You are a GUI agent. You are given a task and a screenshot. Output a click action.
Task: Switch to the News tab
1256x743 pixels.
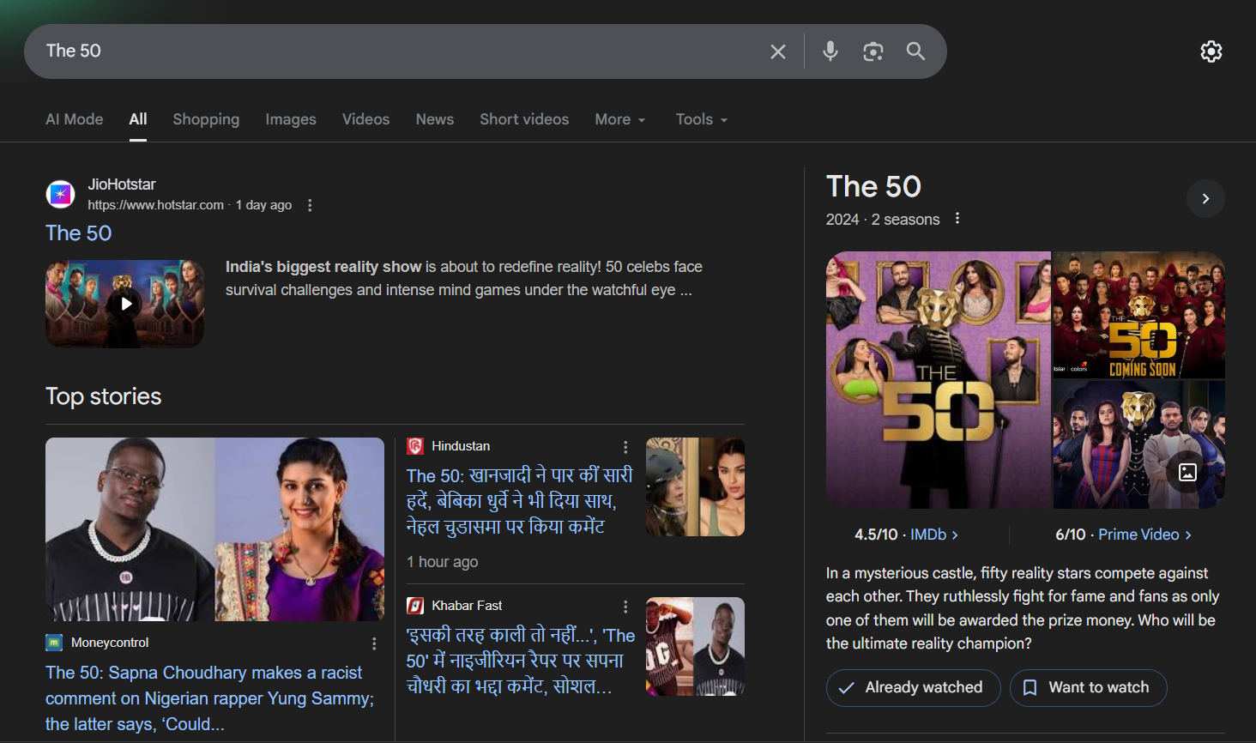435,119
